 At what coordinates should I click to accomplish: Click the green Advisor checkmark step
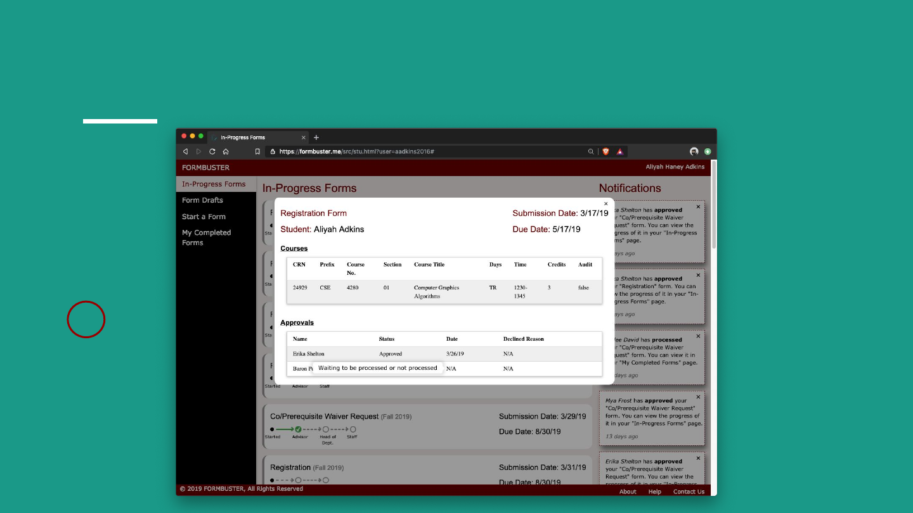click(299, 429)
